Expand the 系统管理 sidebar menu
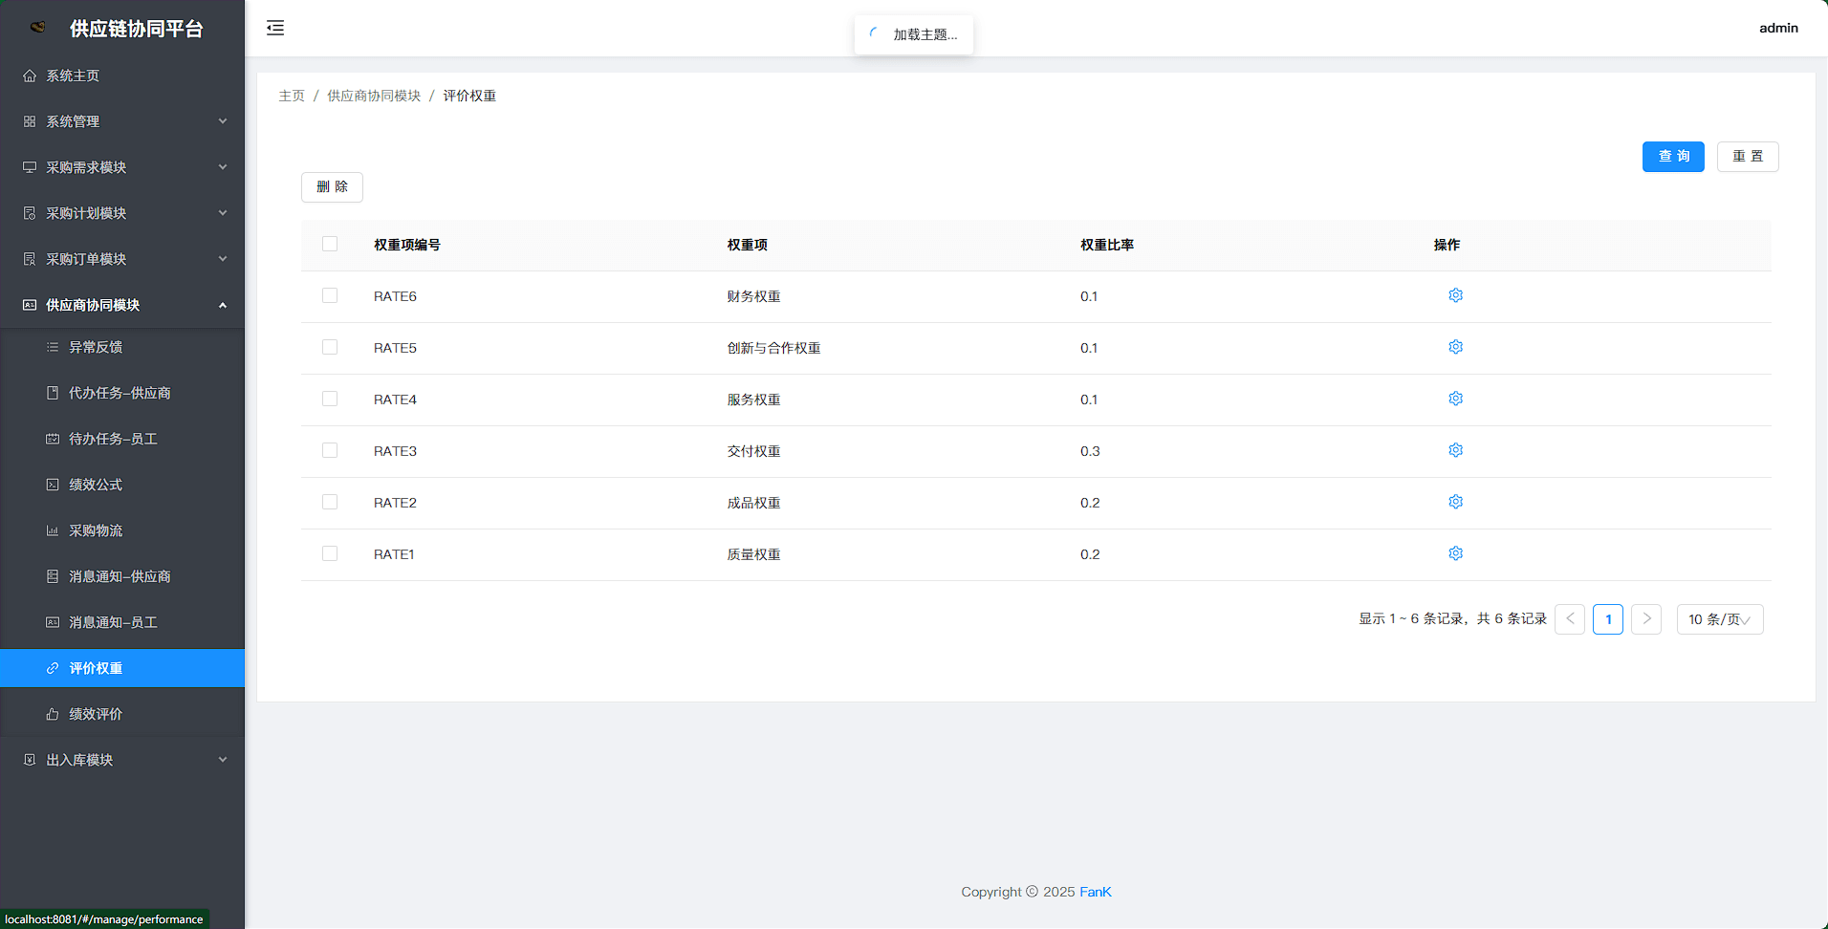The width and height of the screenshot is (1828, 929). 122,121
